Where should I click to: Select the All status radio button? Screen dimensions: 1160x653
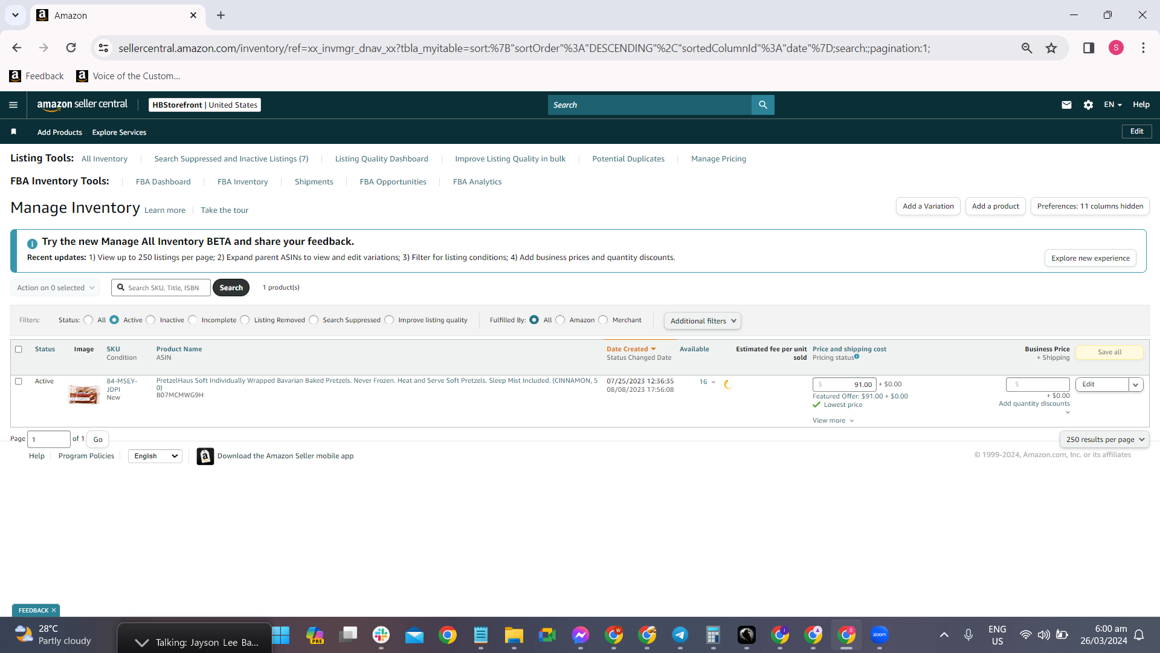click(x=88, y=320)
